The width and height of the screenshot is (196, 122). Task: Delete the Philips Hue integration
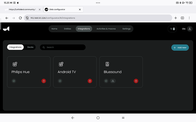pyautogui.click(x=44, y=81)
